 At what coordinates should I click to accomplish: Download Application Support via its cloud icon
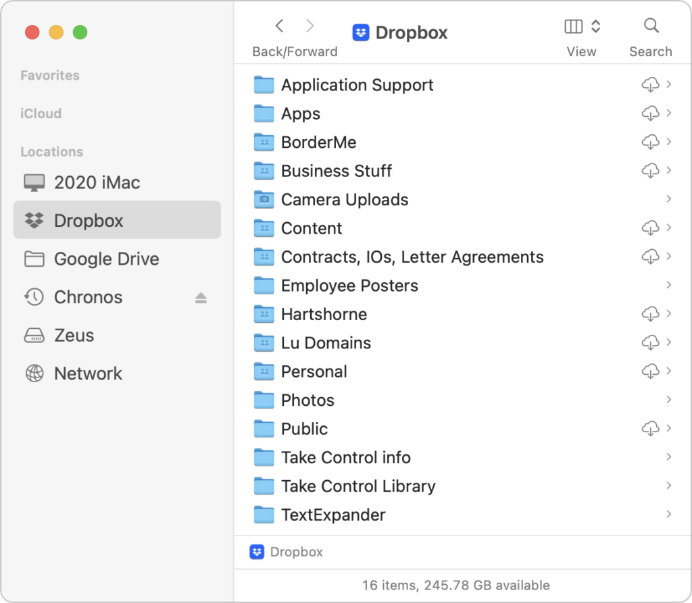[x=650, y=84]
